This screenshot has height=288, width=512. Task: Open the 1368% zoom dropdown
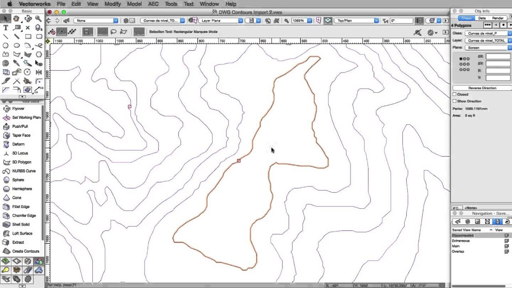point(302,20)
